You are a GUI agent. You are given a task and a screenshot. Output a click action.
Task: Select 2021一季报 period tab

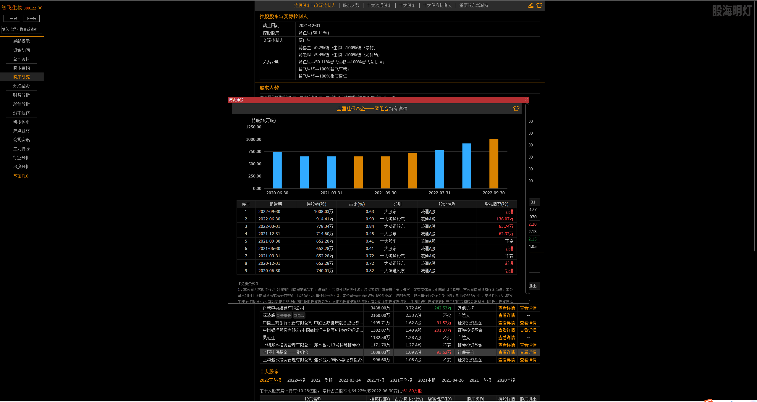[x=480, y=380]
